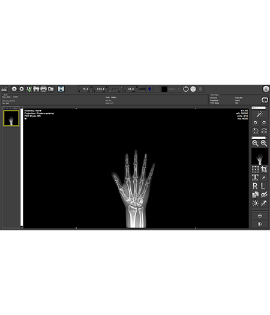Flip image vertically

pos(256,131)
